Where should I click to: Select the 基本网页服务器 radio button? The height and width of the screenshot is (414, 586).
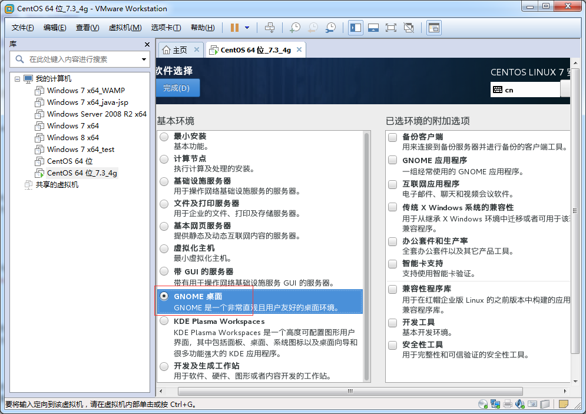[164, 226]
